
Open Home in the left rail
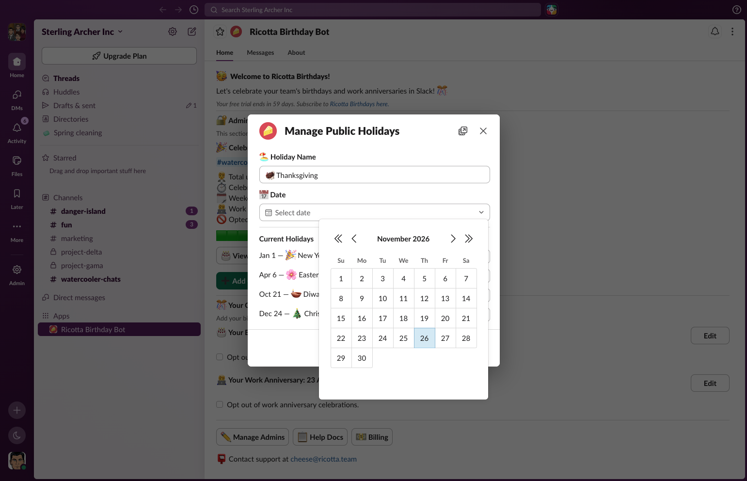[17, 65]
